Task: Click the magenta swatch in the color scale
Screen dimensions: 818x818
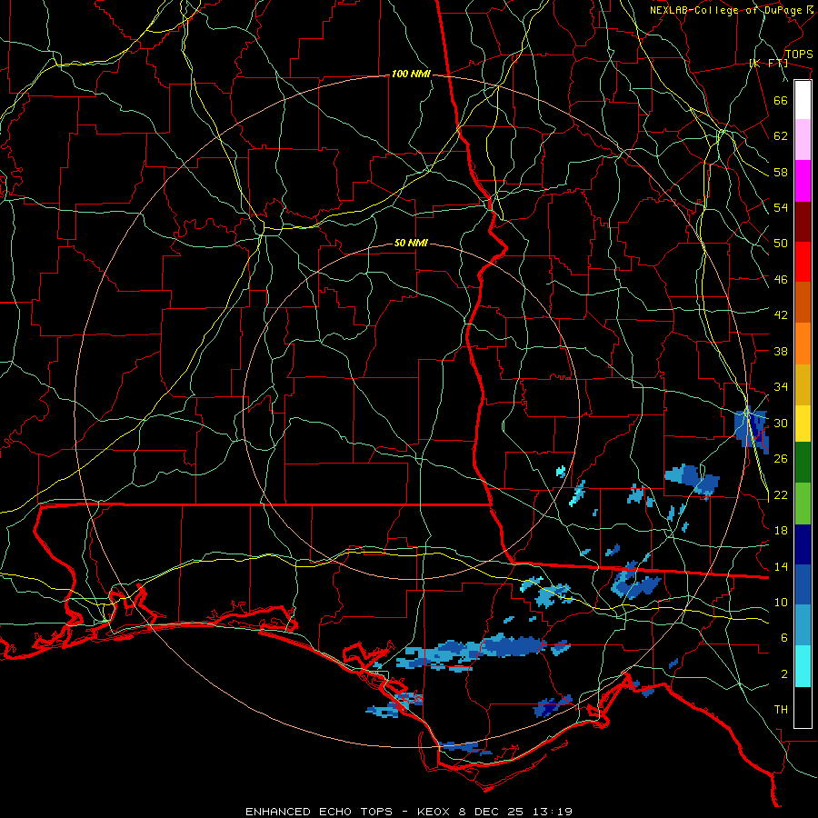Action: click(803, 181)
